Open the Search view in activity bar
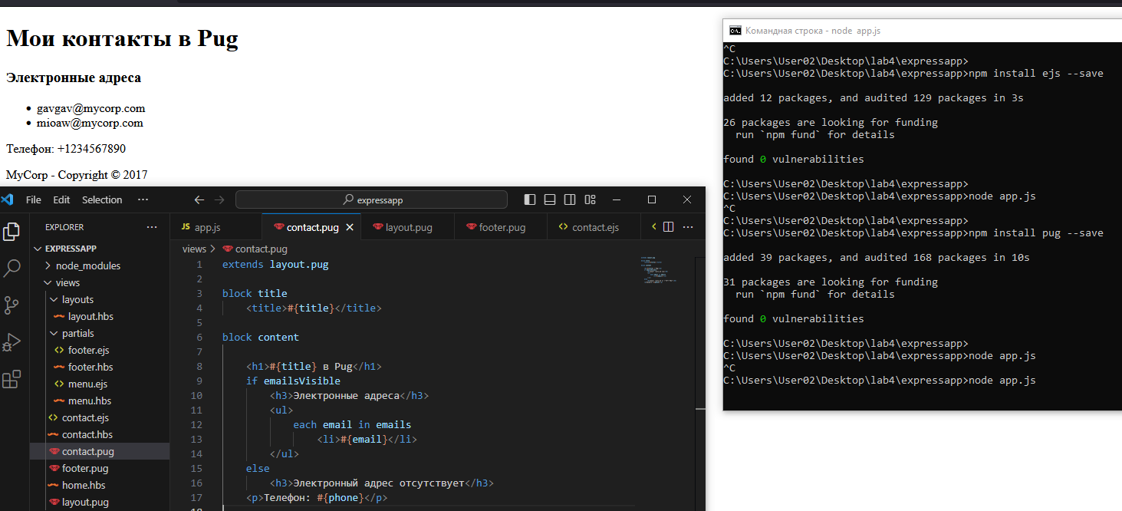The height and width of the screenshot is (511, 1122). coord(12,268)
